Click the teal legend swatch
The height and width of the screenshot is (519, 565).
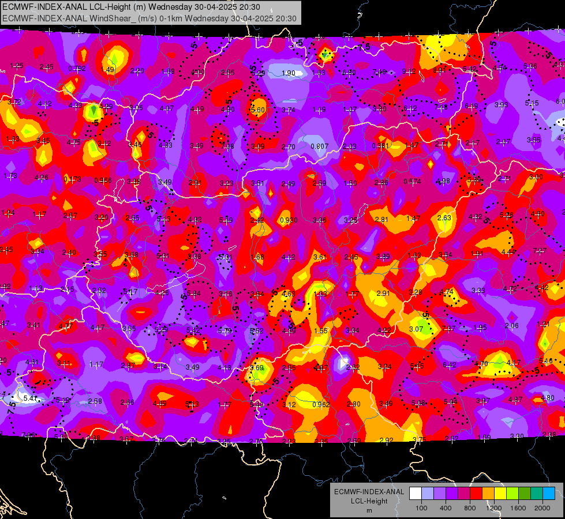537,493
